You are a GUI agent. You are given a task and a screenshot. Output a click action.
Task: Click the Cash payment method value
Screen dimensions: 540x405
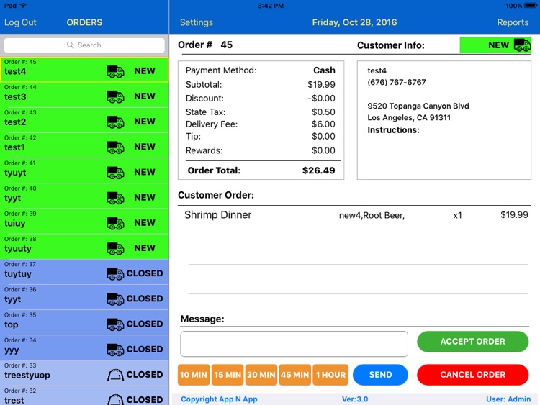pos(324,70)
